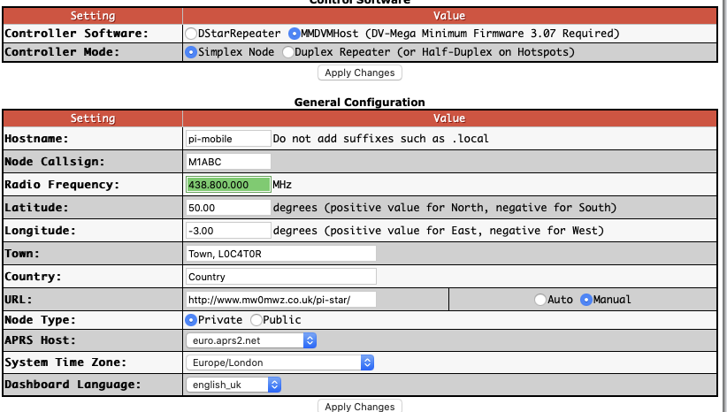Image resolution: width=727 pixels, height=412 pixels.
Task: Set Node Type to Public
Action: tap(256, 320)
